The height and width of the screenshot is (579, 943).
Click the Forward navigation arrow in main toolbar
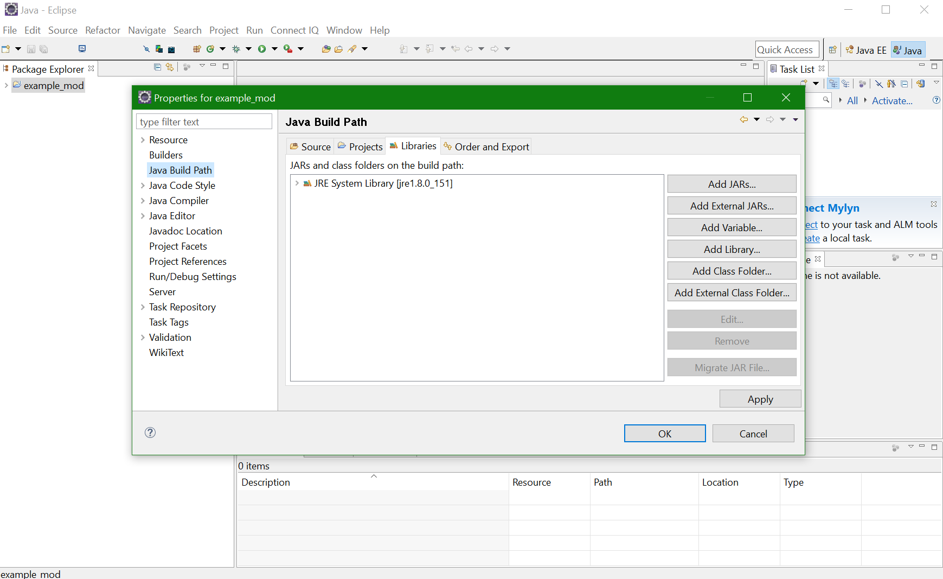[x=495, y=49]
